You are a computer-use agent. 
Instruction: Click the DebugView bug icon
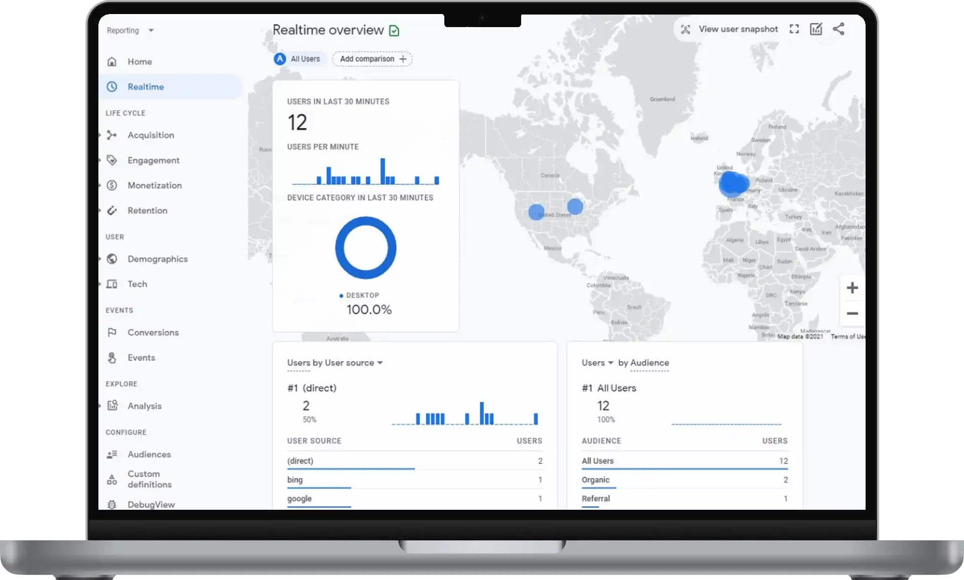tap(112, 504)
